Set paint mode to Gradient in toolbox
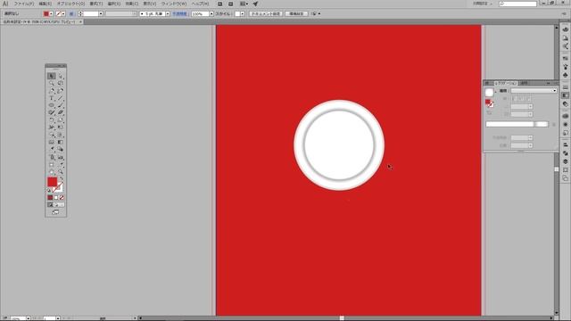Screen dimensions: 571x321 pos(55,198)
